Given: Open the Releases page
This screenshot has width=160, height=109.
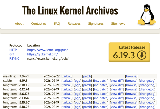Looking at the screenshot, I should [x=74, y=24].
